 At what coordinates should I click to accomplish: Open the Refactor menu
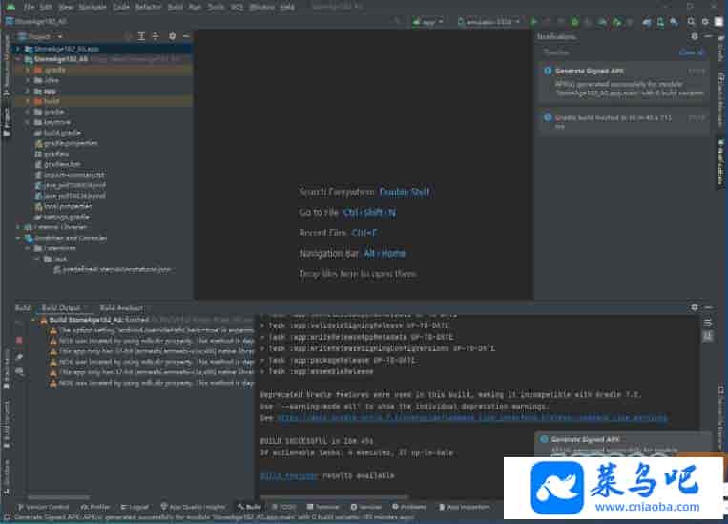click(148, 7)
